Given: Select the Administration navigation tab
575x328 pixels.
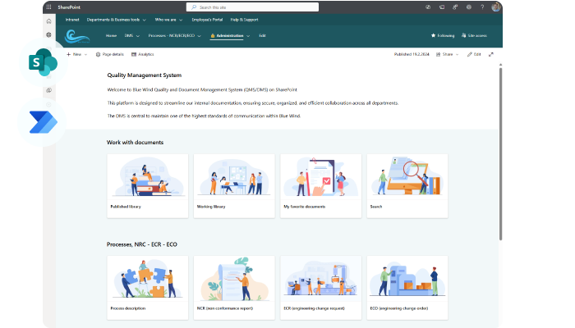Looking at the screenshot, I should click(227, 36).
